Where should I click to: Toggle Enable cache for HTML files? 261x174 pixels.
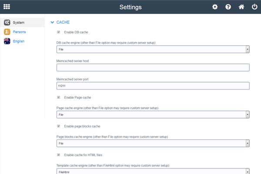59,155
